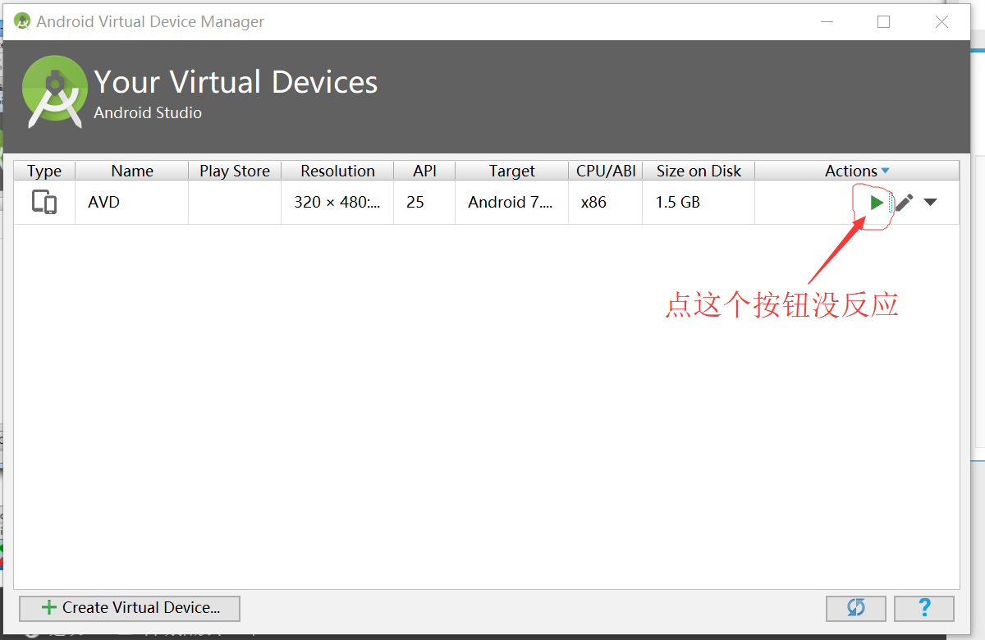Select the device type icon in AVD row
985x640 pixels.
pyautogui.click(x=44, y=202)
